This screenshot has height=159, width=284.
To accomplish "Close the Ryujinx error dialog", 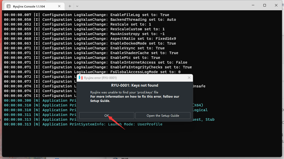I will (x=189, y=78).
